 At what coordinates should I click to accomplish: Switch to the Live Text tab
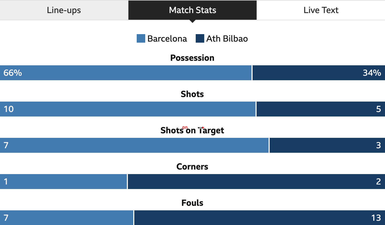coord(321,10)
